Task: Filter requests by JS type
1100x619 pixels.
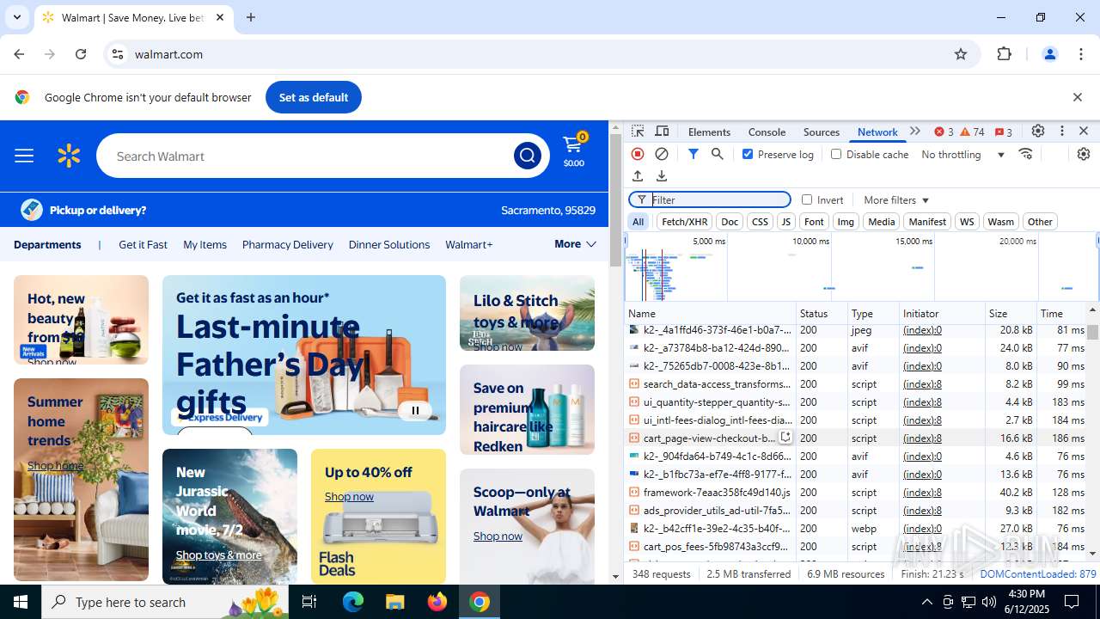Action: [x=785, y=222]
